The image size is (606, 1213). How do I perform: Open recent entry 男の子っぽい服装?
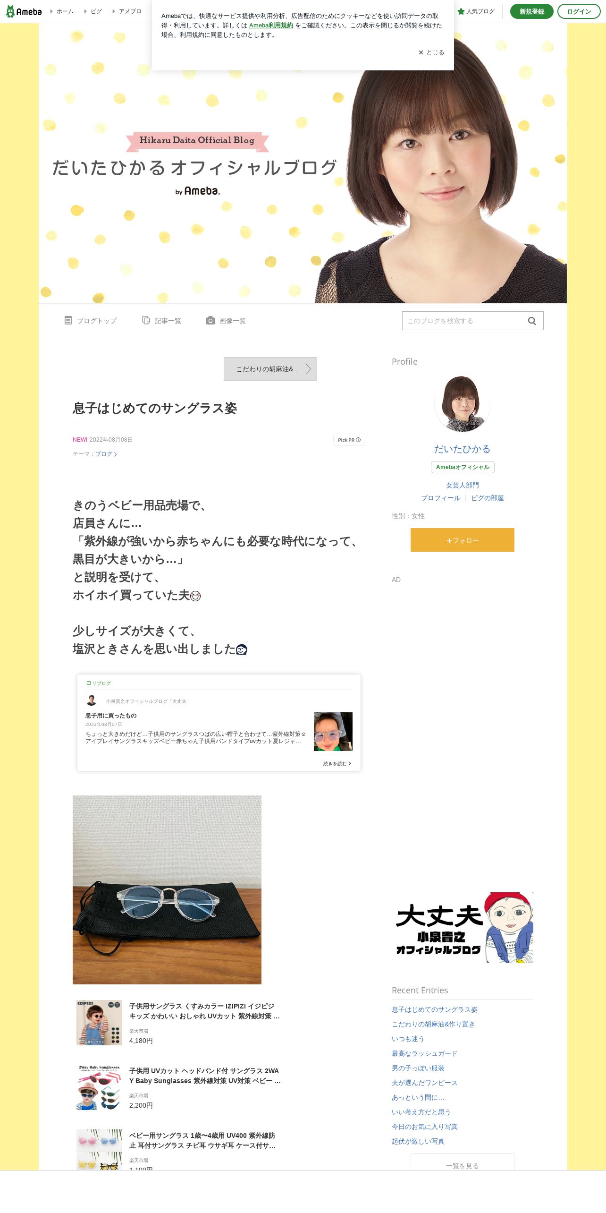coord(418,1068)
